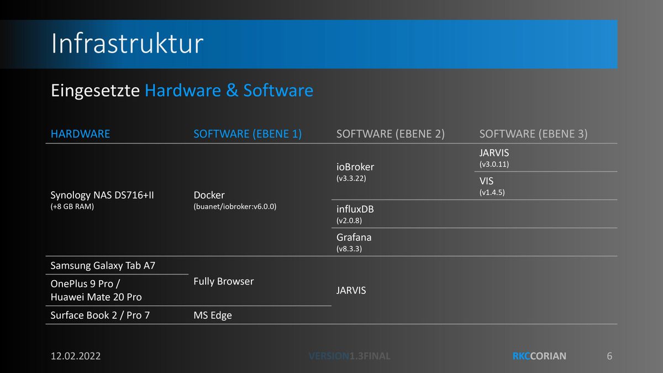Click the slide number "6"
Viewport: 663px width, 373px height.
click(609, 356)
